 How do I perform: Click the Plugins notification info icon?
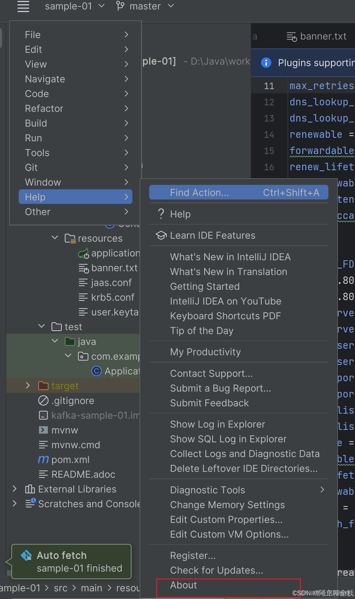pos(266,63)
